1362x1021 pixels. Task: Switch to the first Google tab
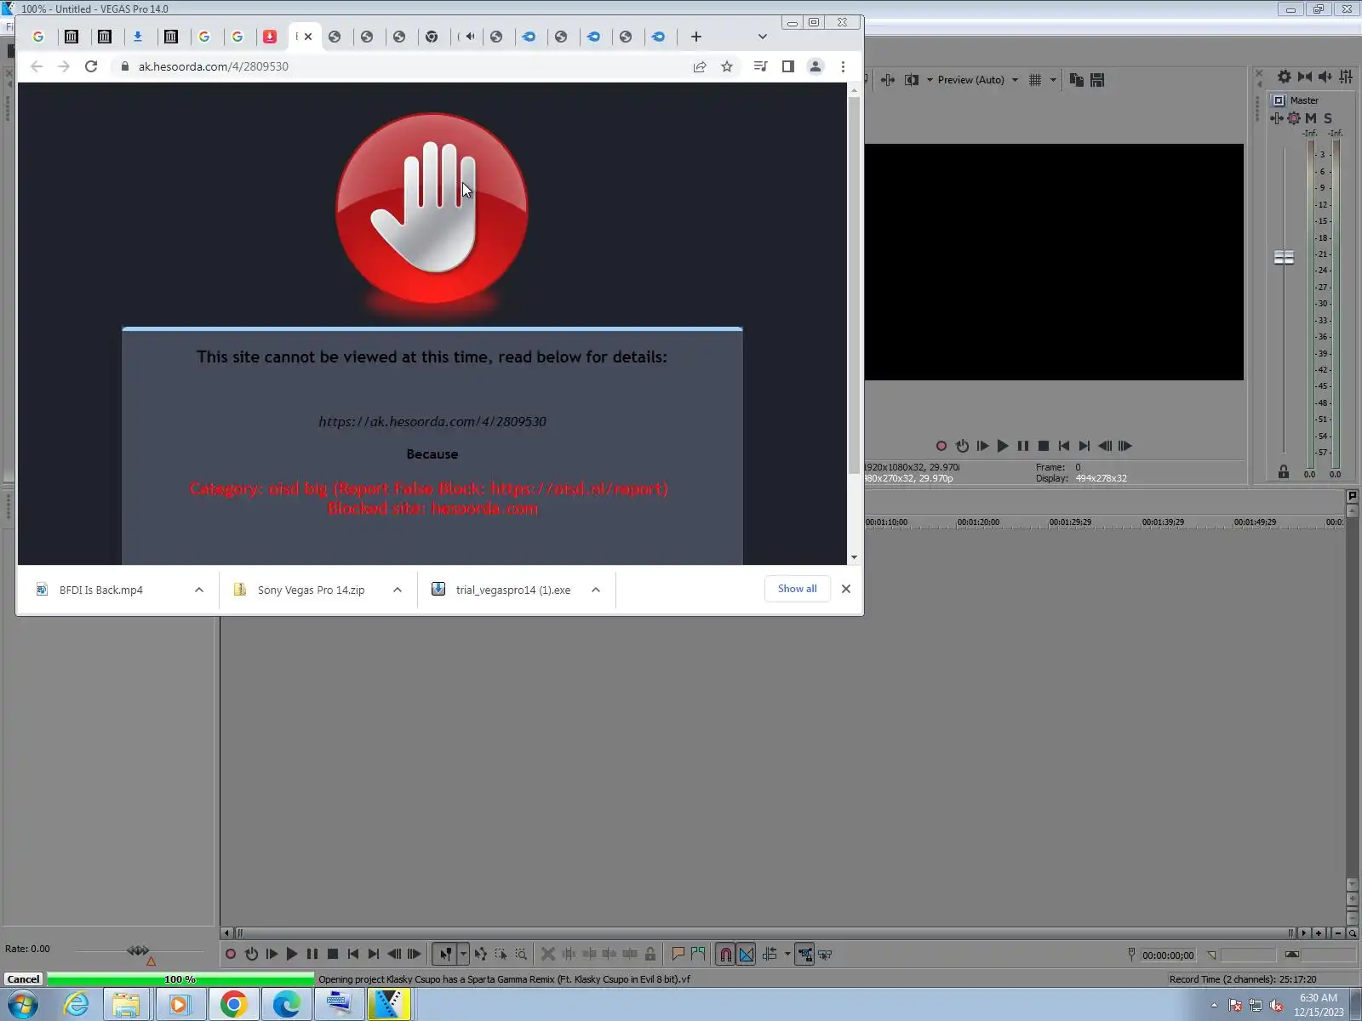pos(38,37)
